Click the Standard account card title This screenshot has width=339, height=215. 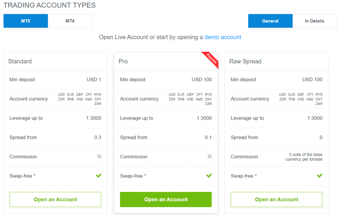(20, 61)
